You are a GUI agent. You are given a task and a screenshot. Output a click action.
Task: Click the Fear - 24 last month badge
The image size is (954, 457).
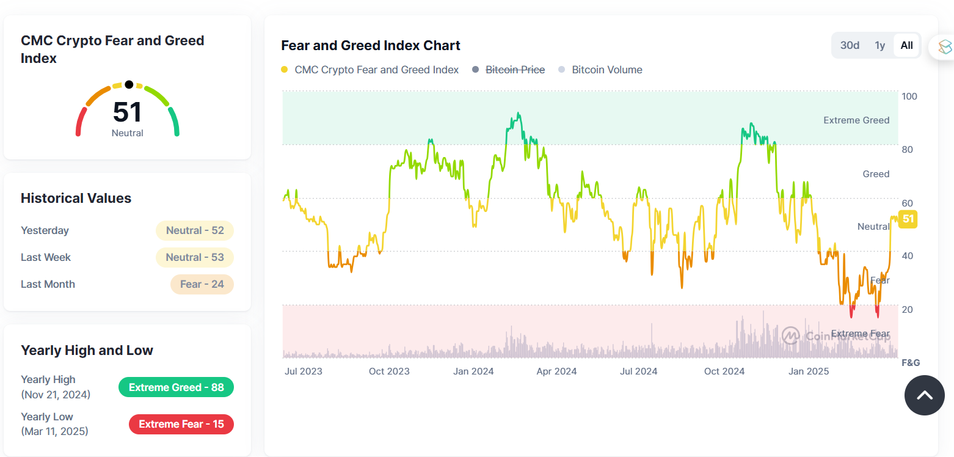202,284
